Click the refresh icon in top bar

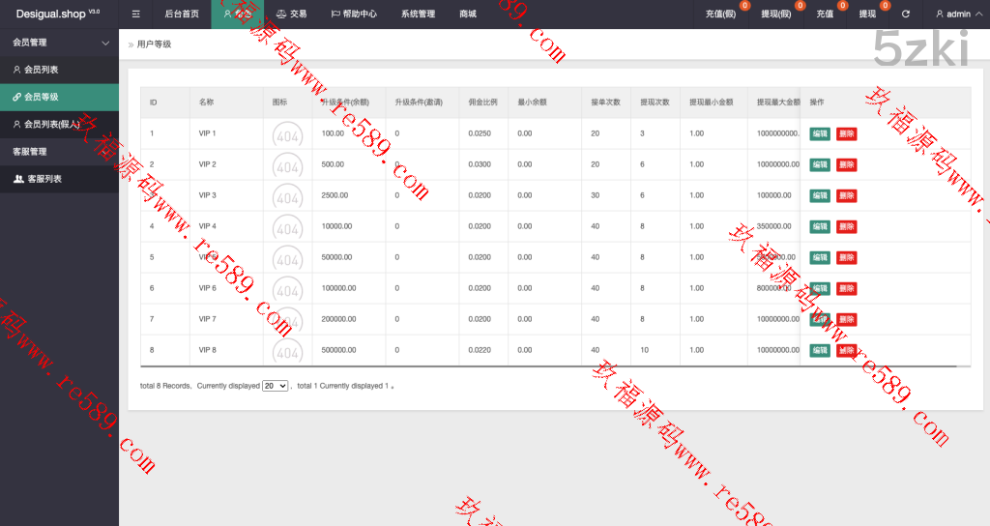click(x=905, y=15)
